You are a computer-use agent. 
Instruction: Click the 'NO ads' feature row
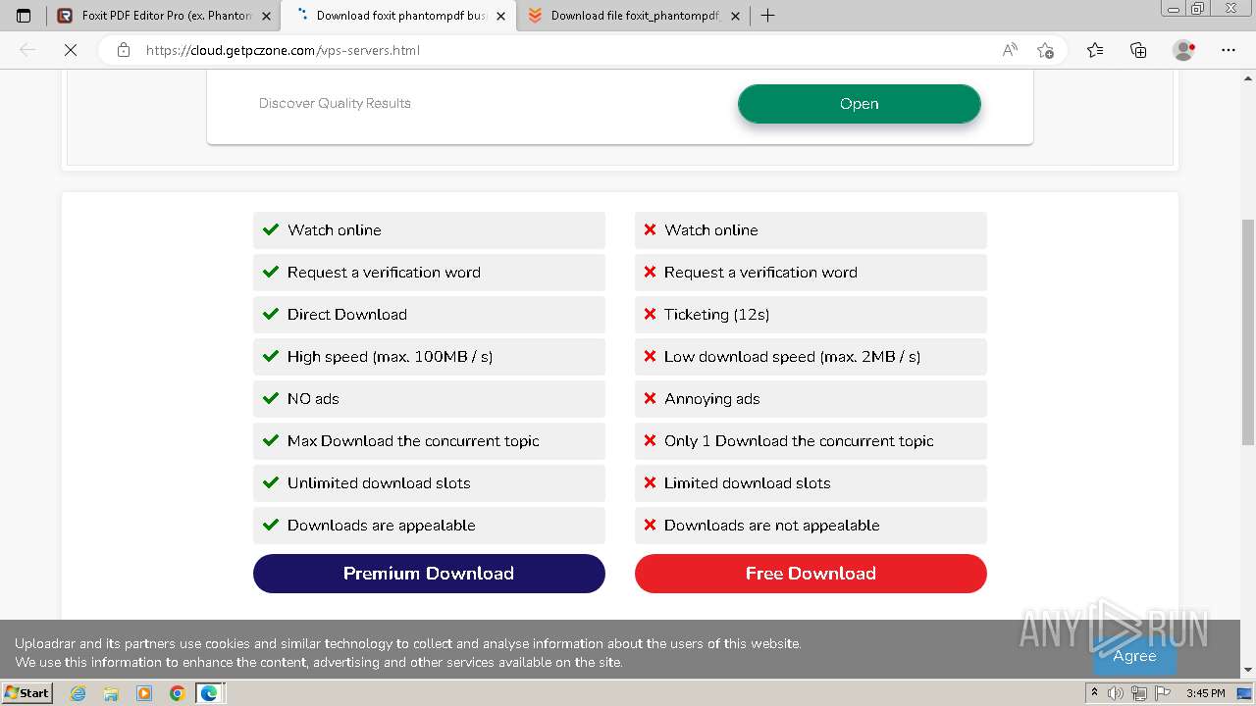pyautogui.click(x=429, y=399)
